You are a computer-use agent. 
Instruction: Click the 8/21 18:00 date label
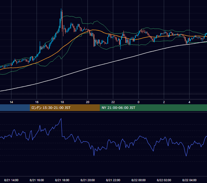click(62, 180)
